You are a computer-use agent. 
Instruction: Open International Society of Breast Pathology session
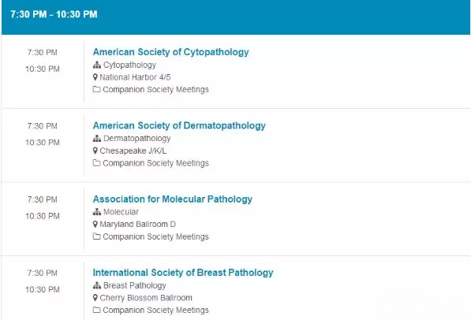(183, 273)
